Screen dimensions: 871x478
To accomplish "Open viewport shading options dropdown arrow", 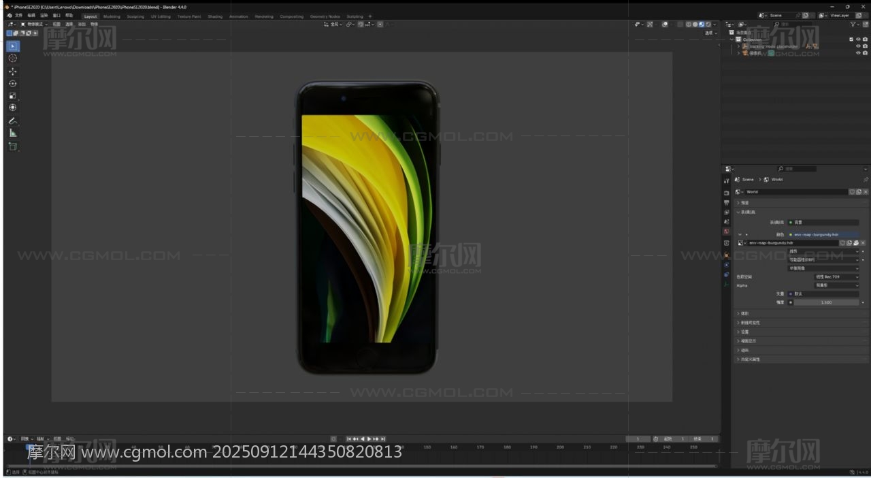I will (x=714, y=25).
